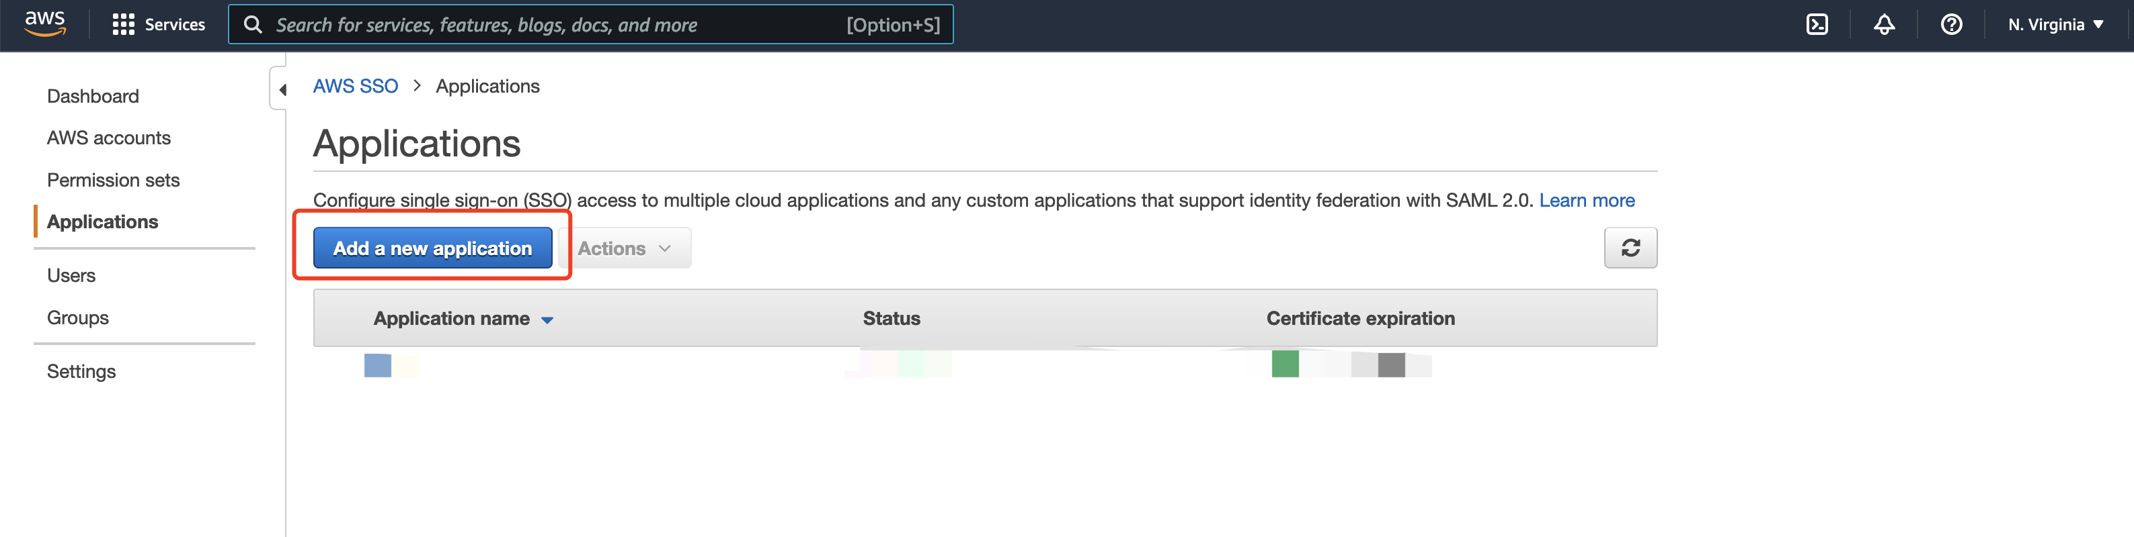Open Permission sets page

tap(114, 181)
